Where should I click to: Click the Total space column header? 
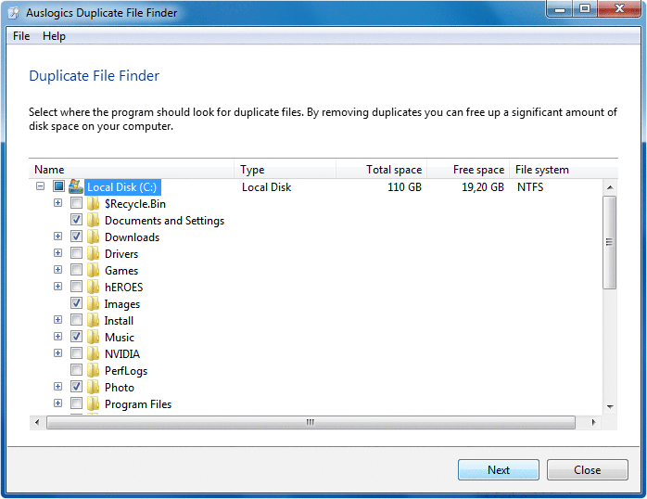tap(381, 170)
